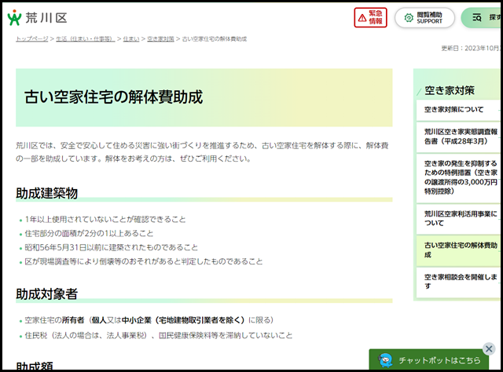
Task: Open 荒川区空き家実態調査報告書 sidebar item
Action: 461,137
